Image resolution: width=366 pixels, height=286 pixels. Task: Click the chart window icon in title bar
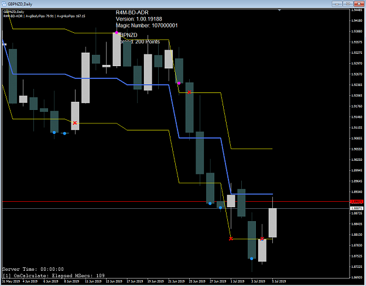[x=4, y=4]
